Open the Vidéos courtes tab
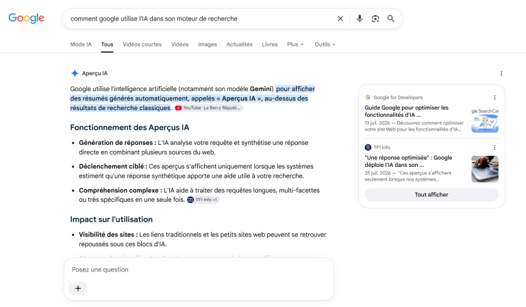Screen dimensions: 526x307 coord(142,44)
